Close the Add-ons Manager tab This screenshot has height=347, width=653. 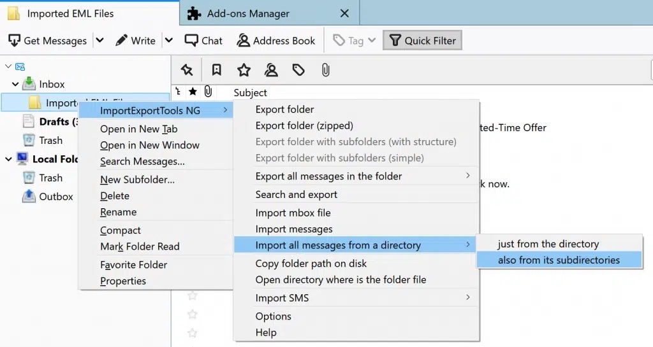(344, 13)
